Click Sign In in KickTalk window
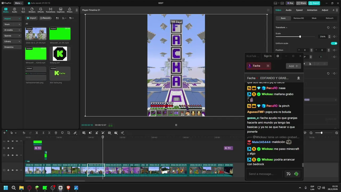This screenshot has height=192, width=341. point(267,56)
